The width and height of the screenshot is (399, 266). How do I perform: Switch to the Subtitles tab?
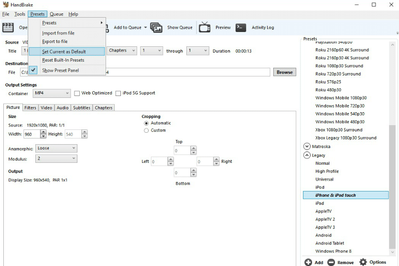click(x=82, y=107)
